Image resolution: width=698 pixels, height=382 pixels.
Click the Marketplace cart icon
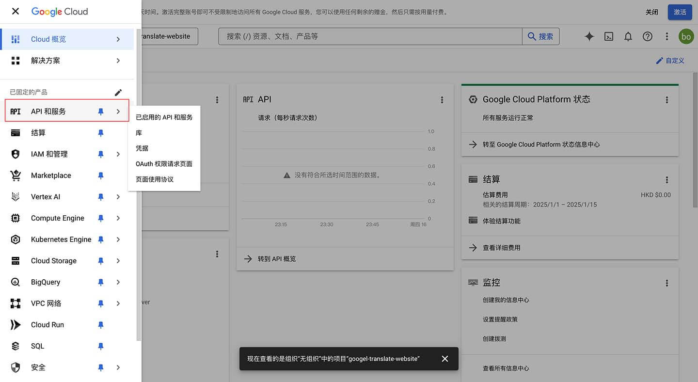pos(16,175)
